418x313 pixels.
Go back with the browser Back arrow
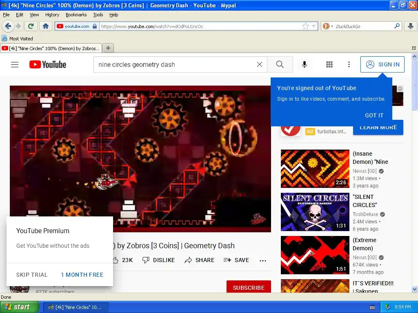pos(8,26)
